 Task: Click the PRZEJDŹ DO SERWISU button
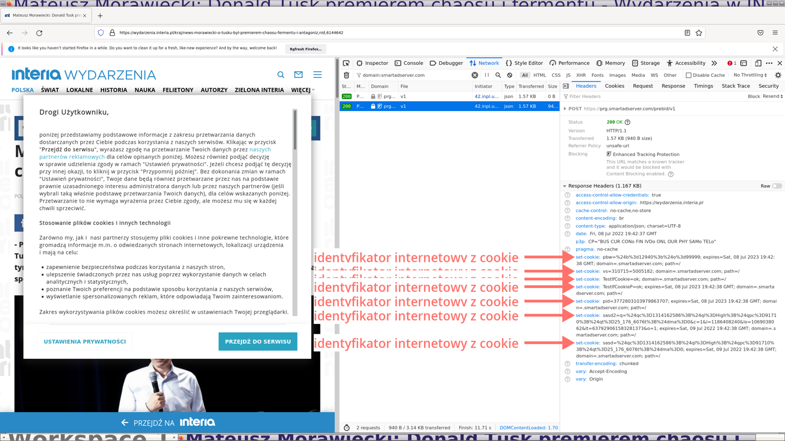point(258,341)
